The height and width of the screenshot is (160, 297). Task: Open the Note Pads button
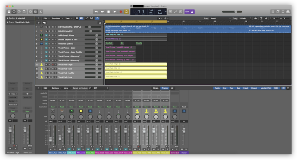tap(278, 12)
